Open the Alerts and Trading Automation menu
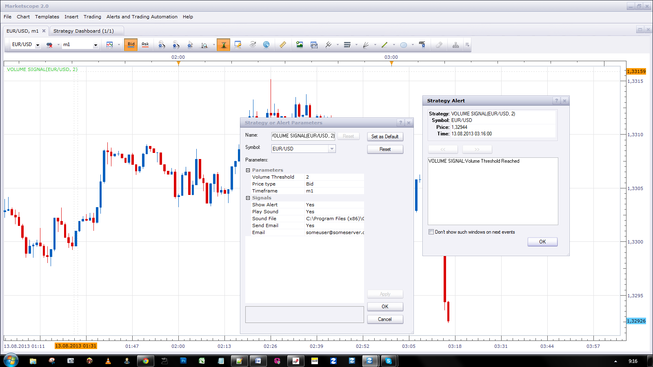Screen dimensions: 653x367 pyautogui.click(x=142, y=17)
